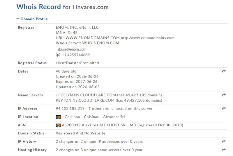
Task: Click the 'IANA ID: 48' text
Action: point(67,33)
